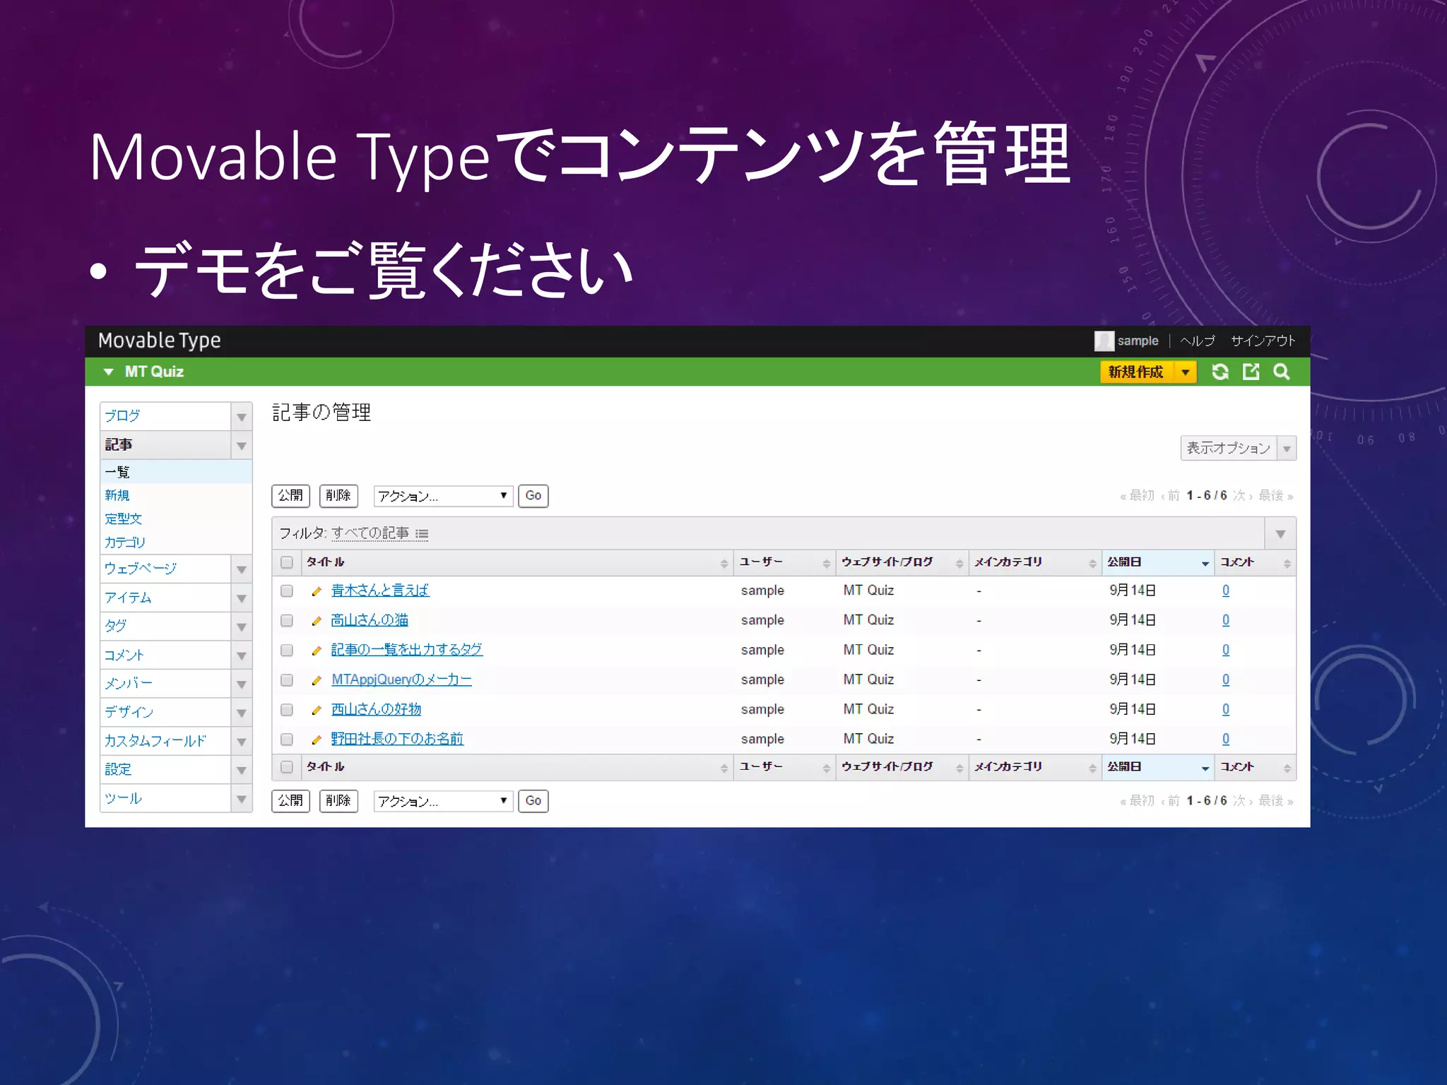Click sort arrows on top タイトル column
1447x1085 pixels.
point(724,563)
